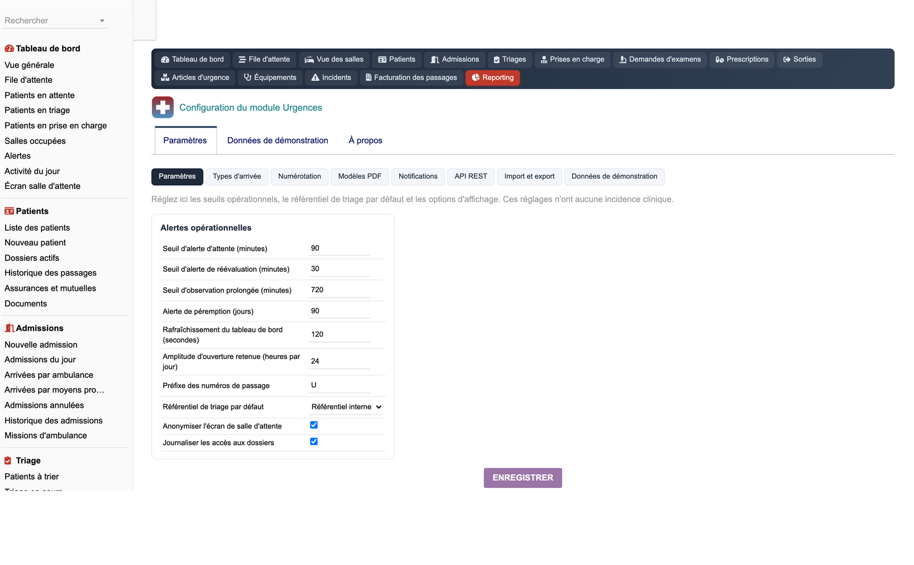The width and height of the screenshot is (914, 565).
Task: Click the Incidents warning triangle icon
Action: (x=315, y=78)
